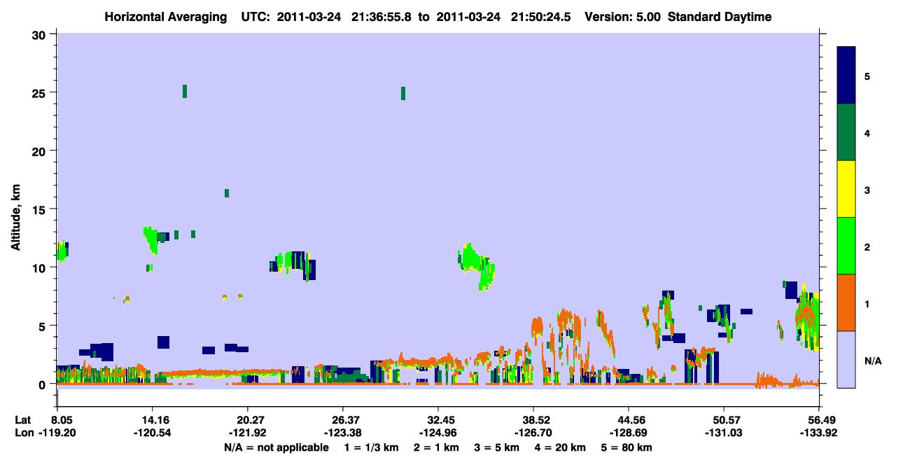Viewport: 910px width, 467px height.
Task: Click the longitude value '-120.54'
Action: (153, 433)
